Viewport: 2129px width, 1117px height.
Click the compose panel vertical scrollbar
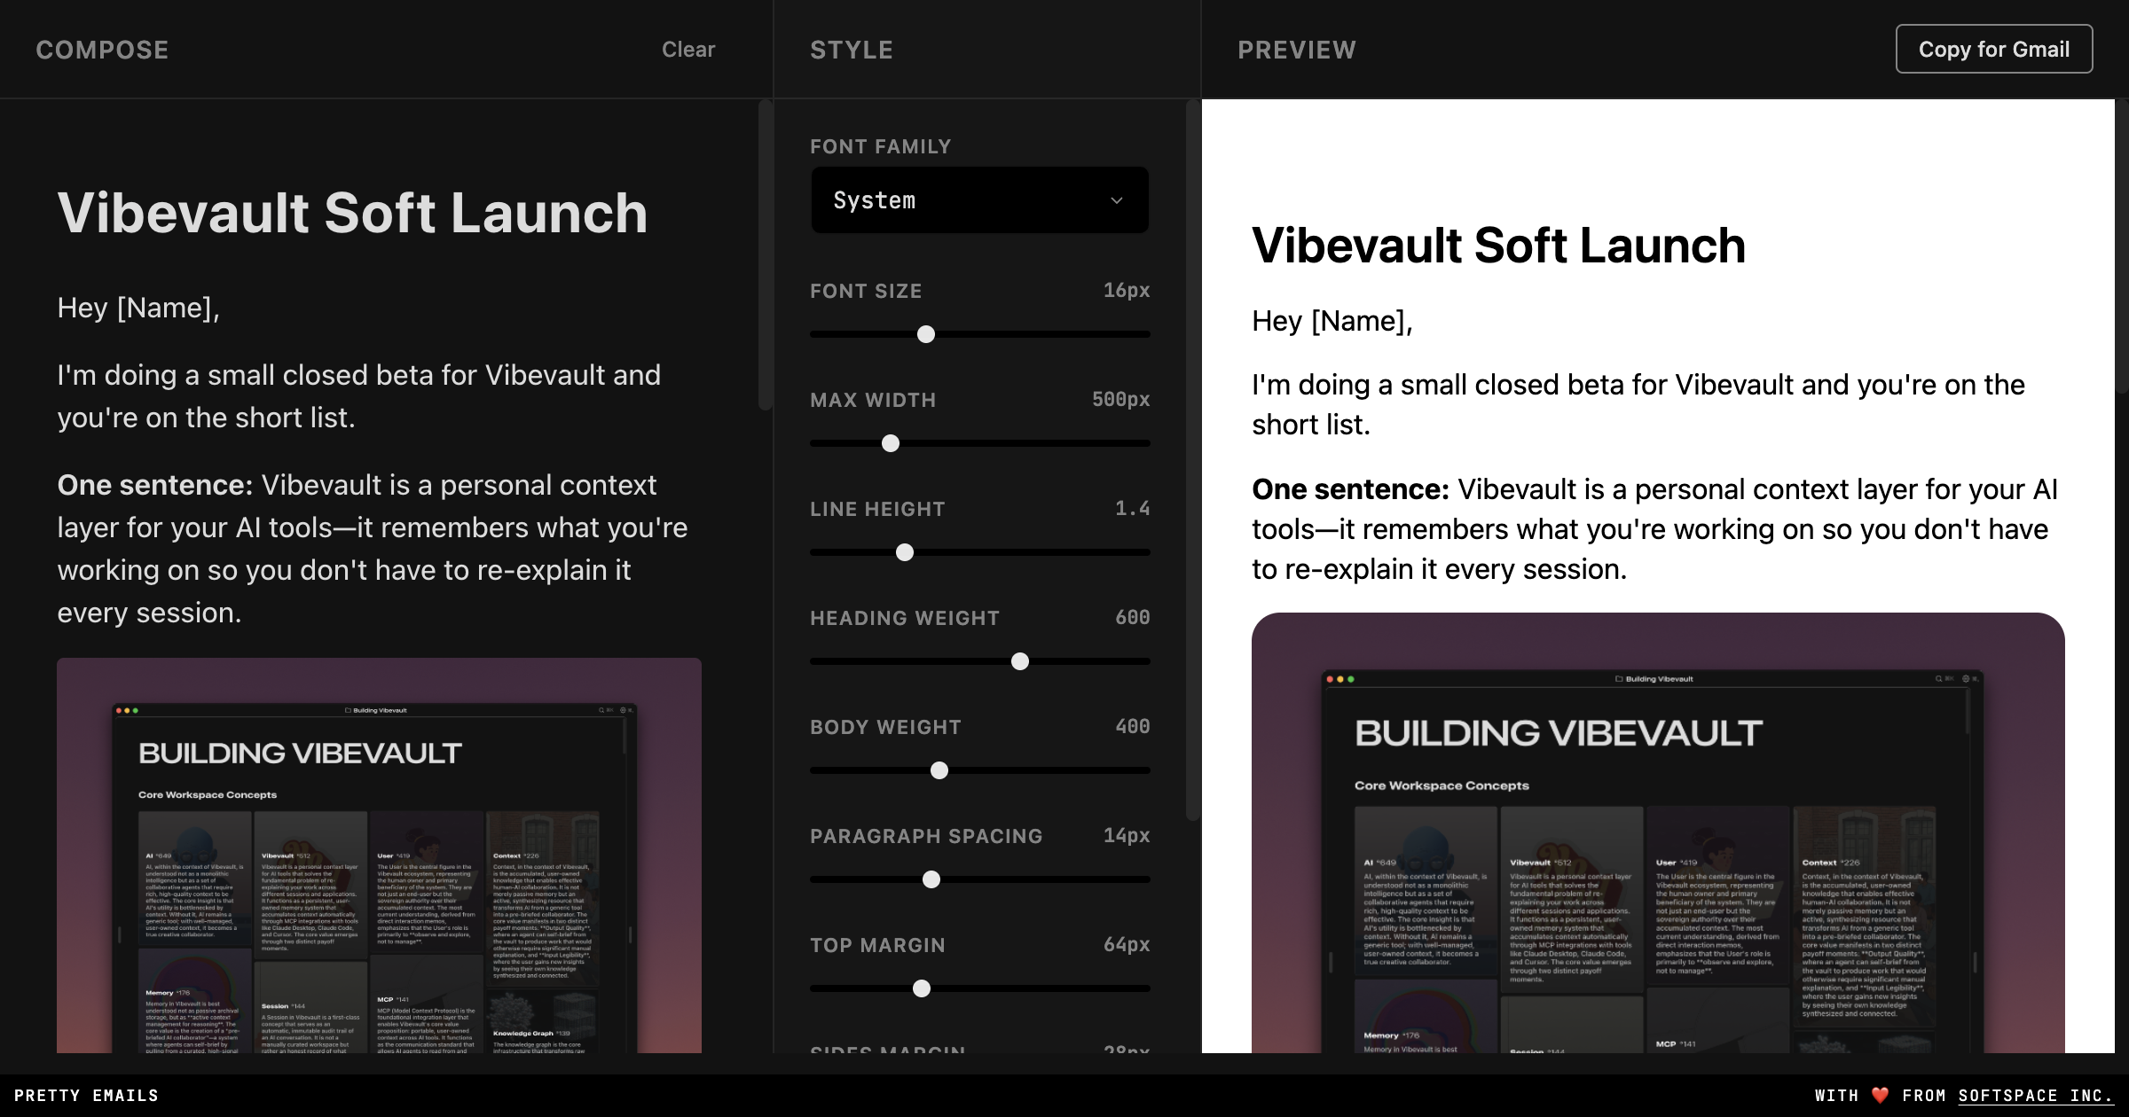point(766,255)
